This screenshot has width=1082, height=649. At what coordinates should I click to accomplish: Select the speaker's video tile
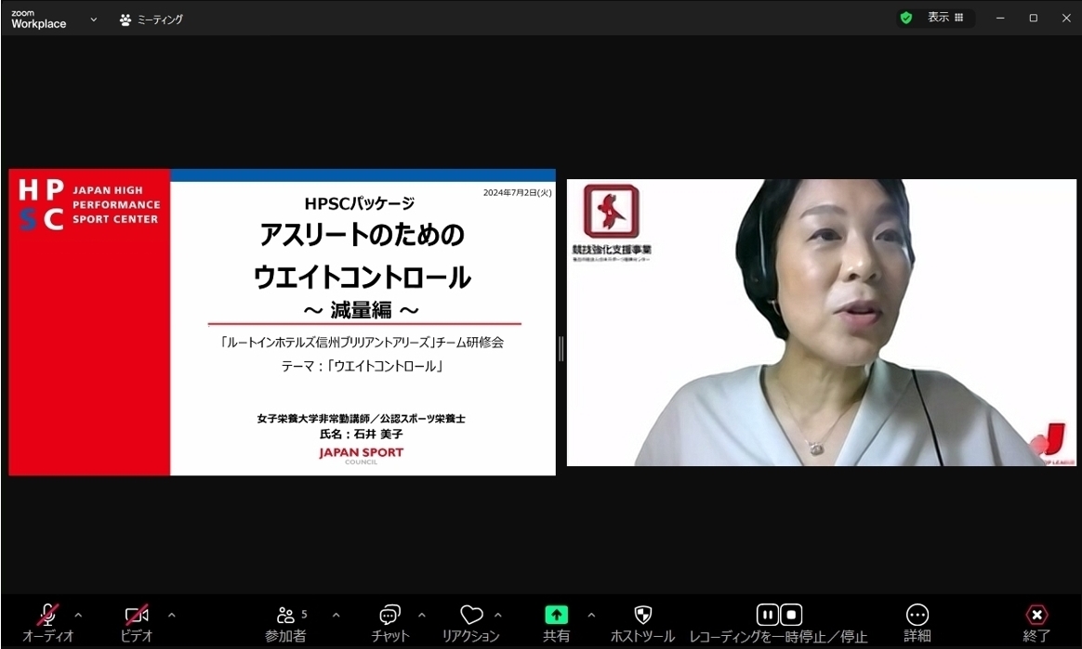[x=821, y=322]
